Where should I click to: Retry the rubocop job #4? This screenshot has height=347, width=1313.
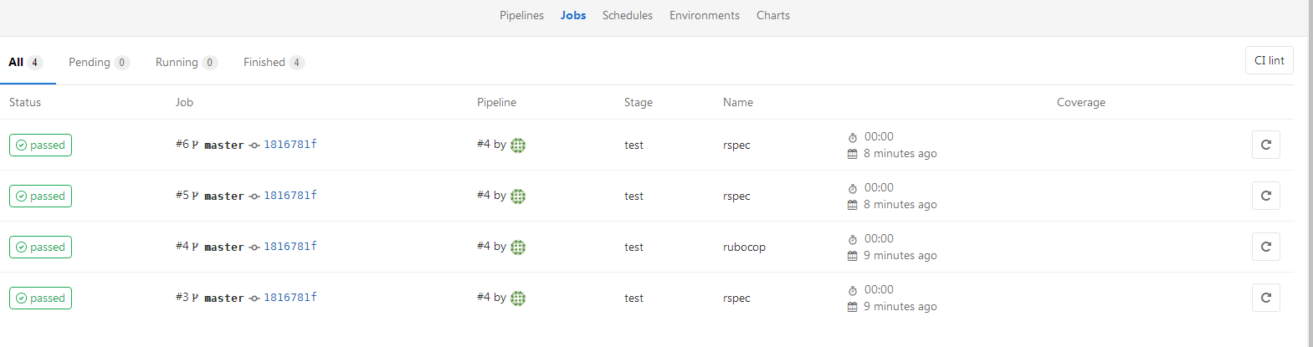tap(1265, 247)
